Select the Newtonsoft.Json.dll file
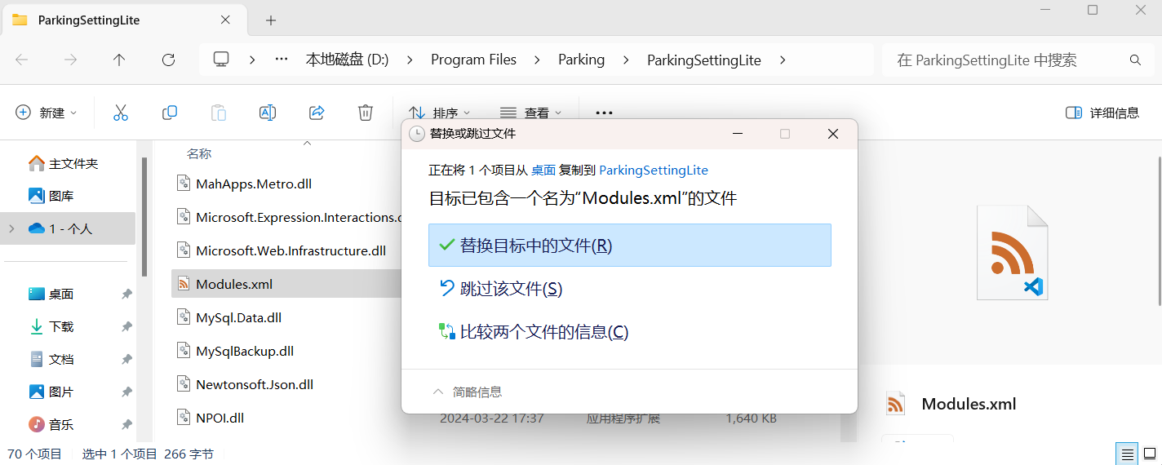This screenshot has height=465, width=1162. [x=255, y=384]
